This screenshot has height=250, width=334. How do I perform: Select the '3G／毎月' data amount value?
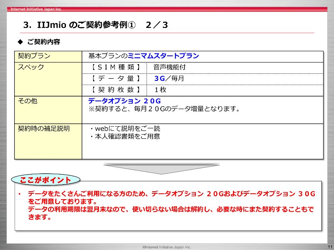click(x=169, y=78)
